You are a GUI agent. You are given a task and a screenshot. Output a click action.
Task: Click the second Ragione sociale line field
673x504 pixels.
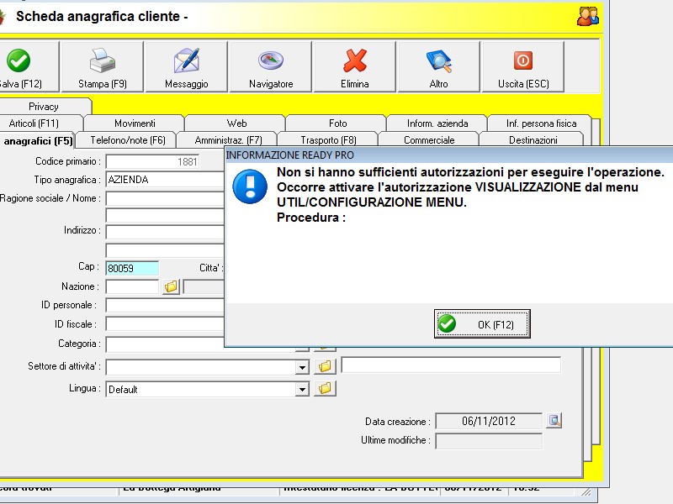pos(165,216)
